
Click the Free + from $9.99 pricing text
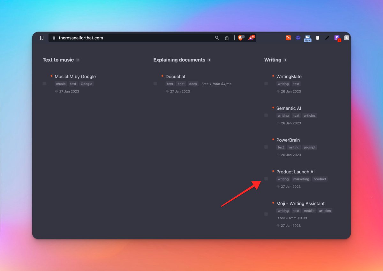click(292, 218)
